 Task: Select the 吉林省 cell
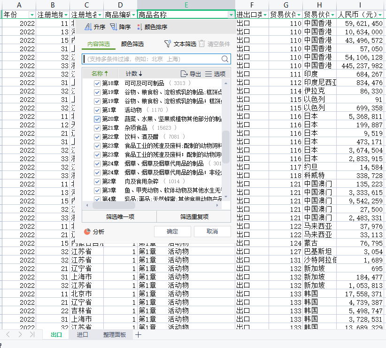click(86, 311)
